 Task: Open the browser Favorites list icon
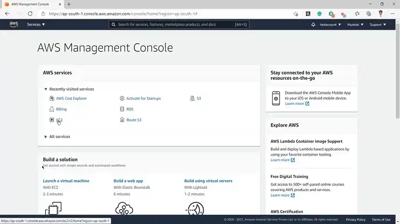(x=357, y=14)
